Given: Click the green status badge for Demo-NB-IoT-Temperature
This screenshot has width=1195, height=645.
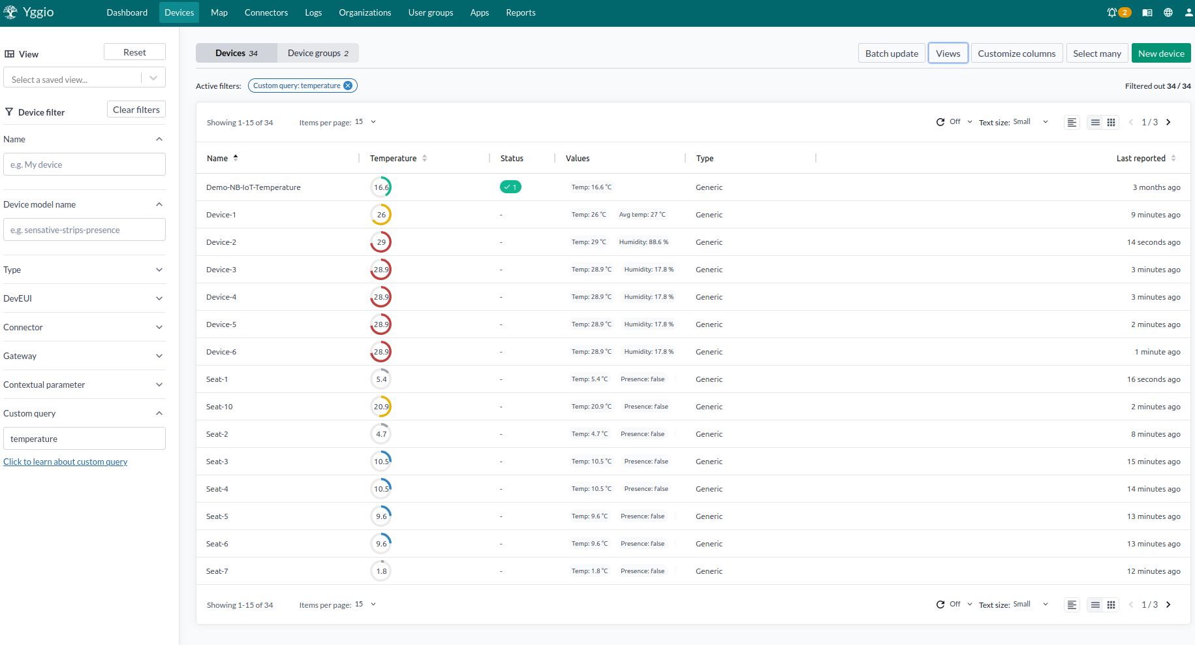Looking at the screenshot, I should click(510, 187).
